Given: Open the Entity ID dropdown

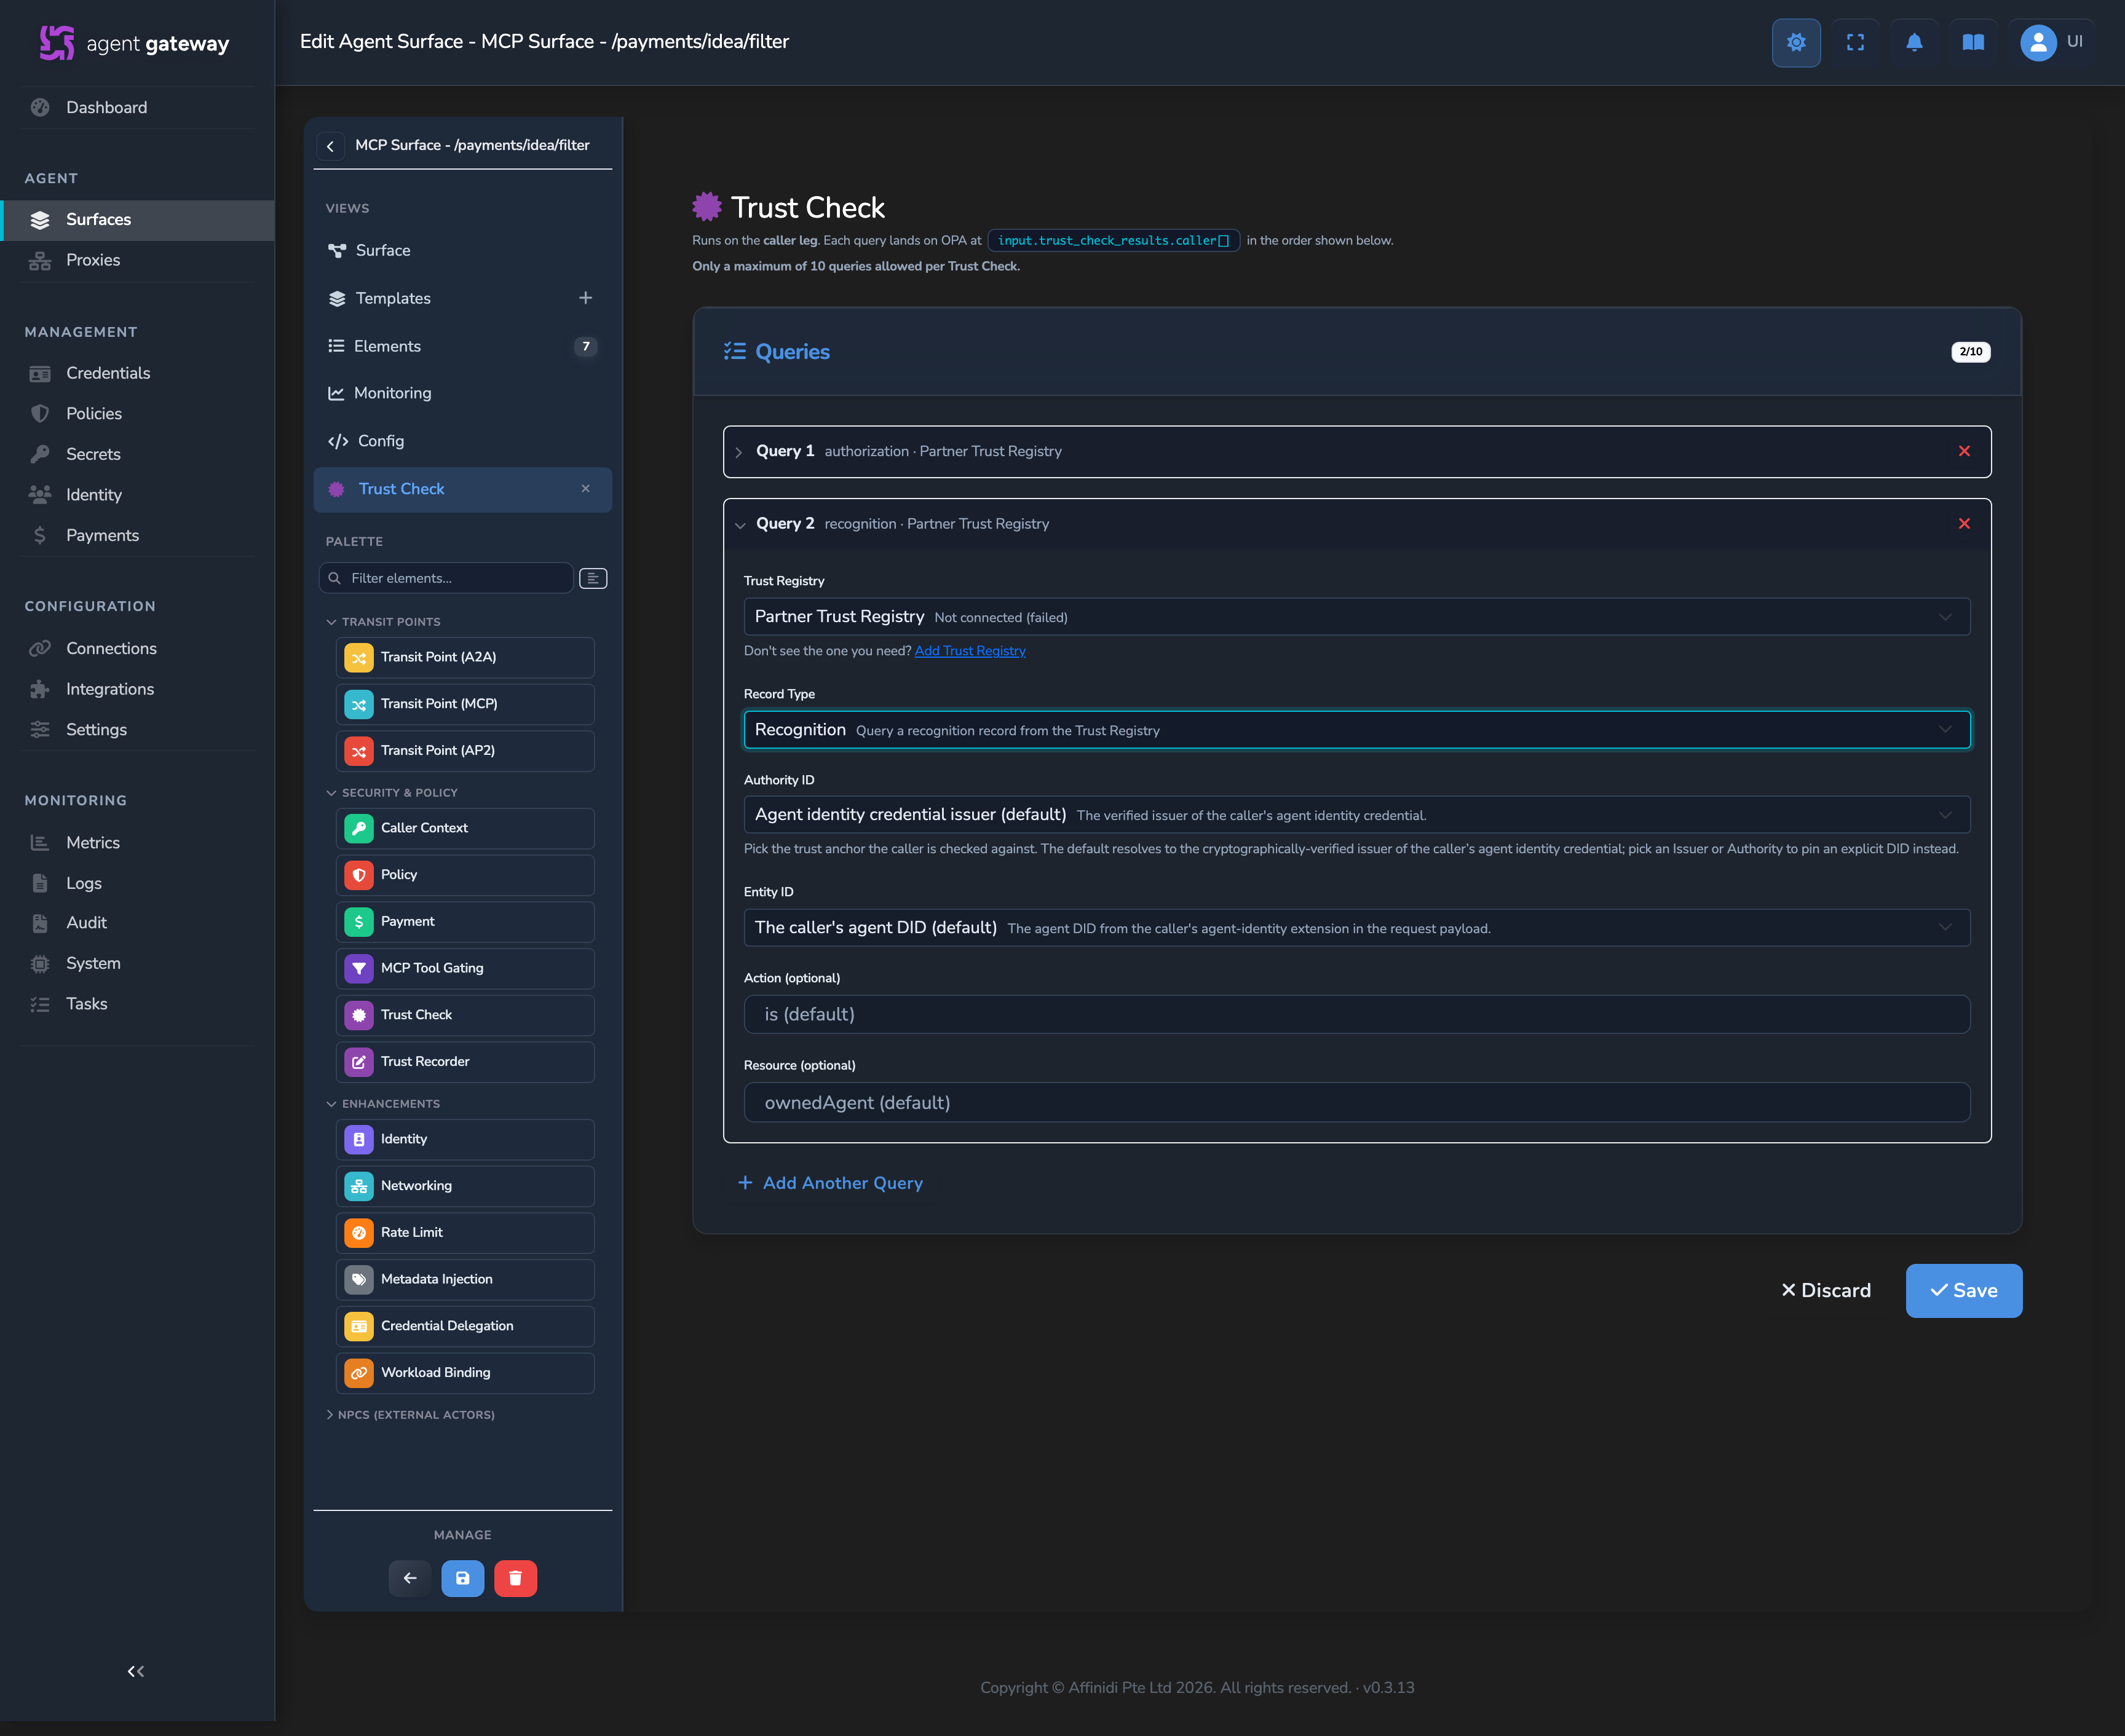Looking at the screenshot, I should tap(1357, 928).
